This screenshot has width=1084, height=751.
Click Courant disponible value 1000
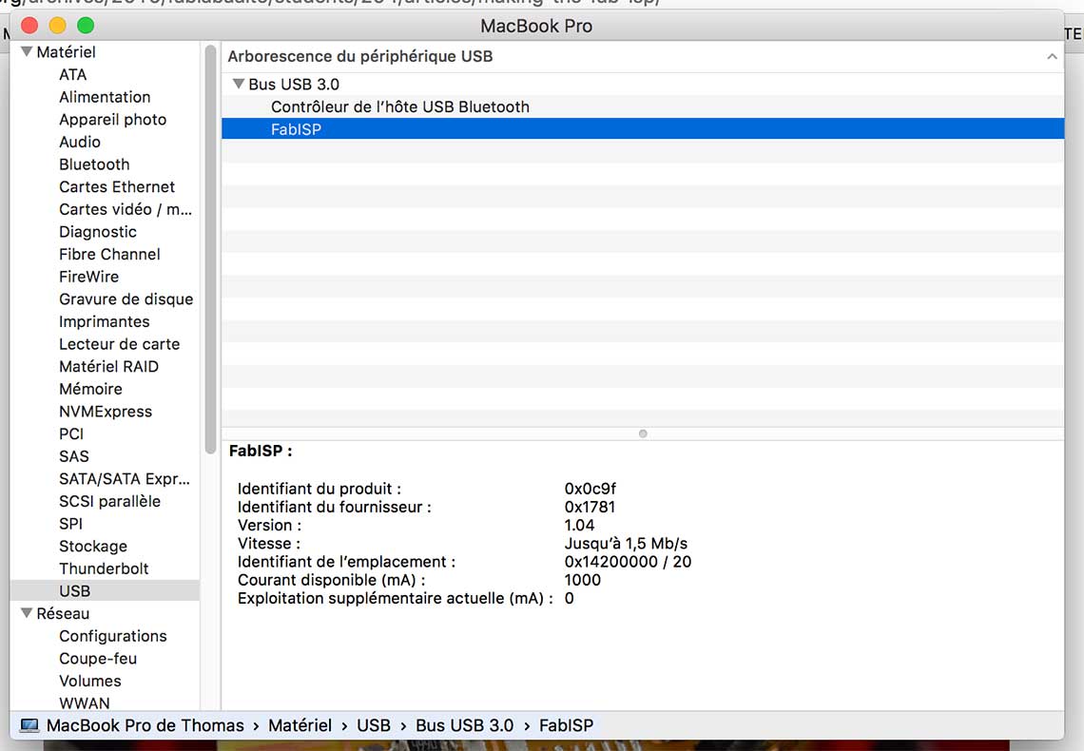582,580
